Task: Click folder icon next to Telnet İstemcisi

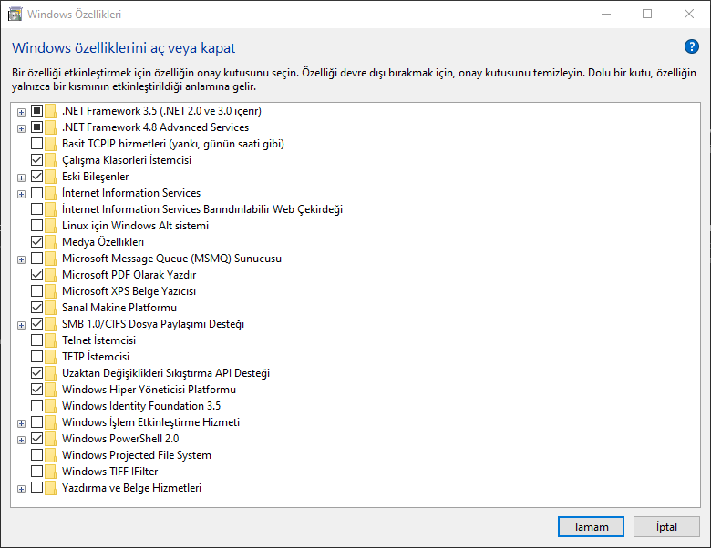Action: pos(51,340)
